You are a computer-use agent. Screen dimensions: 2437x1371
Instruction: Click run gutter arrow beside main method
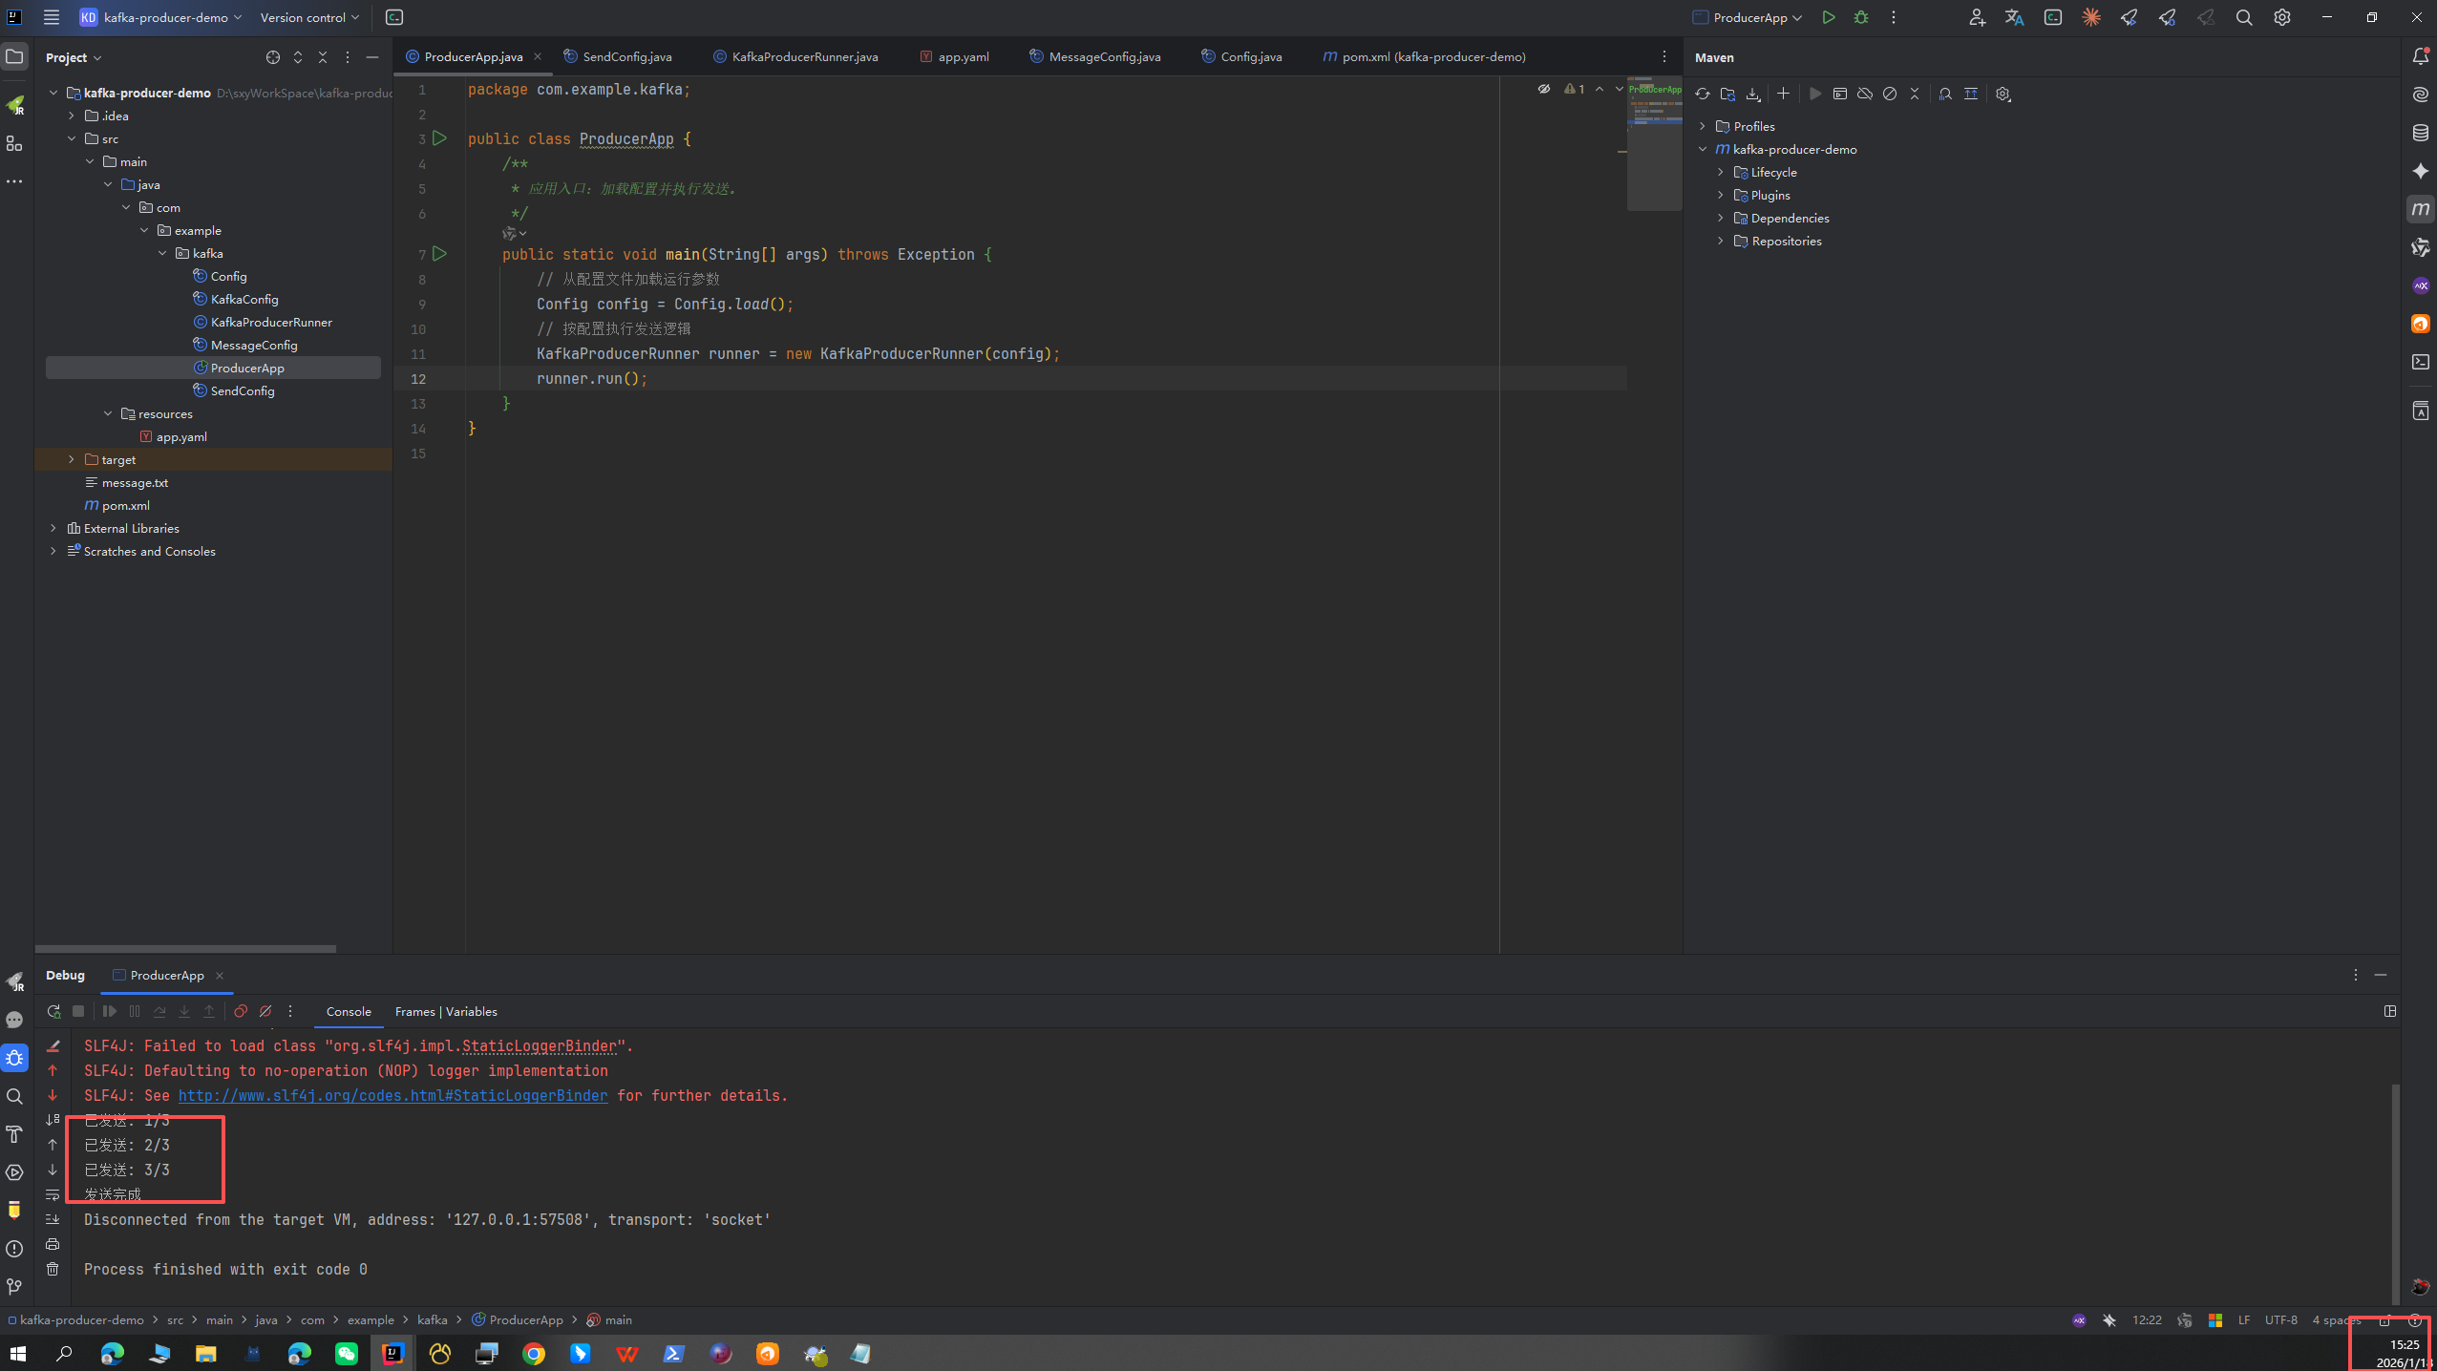[x=439, y=254]
